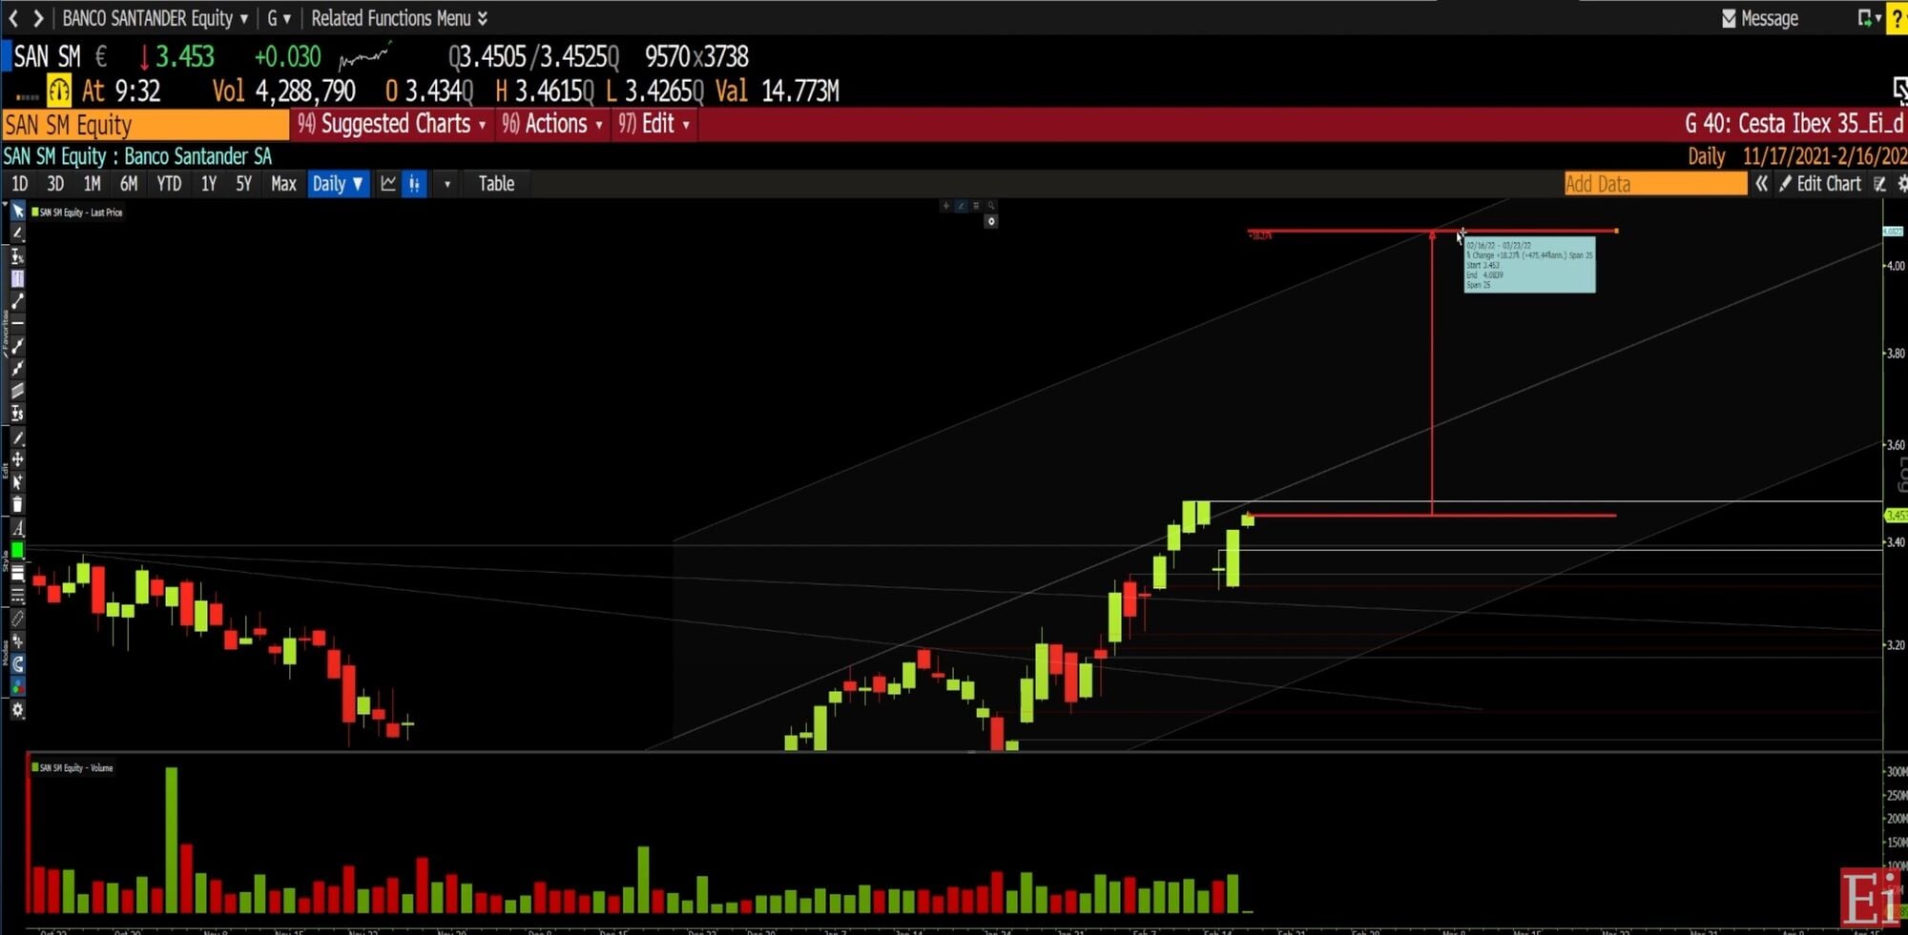Click the Last Price legend color square
This screenshot has width=1908, height=935.
coord(35,212)
